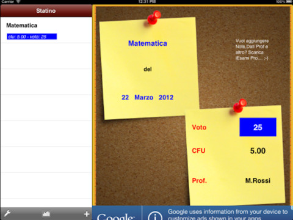
Task: Tap the professor name M.Rossi
Action: tap(258, 180)
